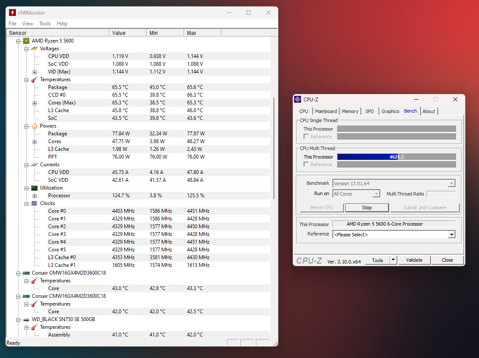Click the Multi Thread Ratio field
Image resolution: width=479 pixels, height=358 pixels.
pyautogui.click(x=441, y=194)
